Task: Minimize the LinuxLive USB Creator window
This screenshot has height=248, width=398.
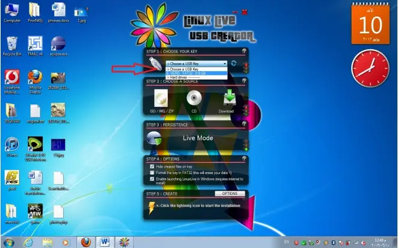Action: [235, 12]
